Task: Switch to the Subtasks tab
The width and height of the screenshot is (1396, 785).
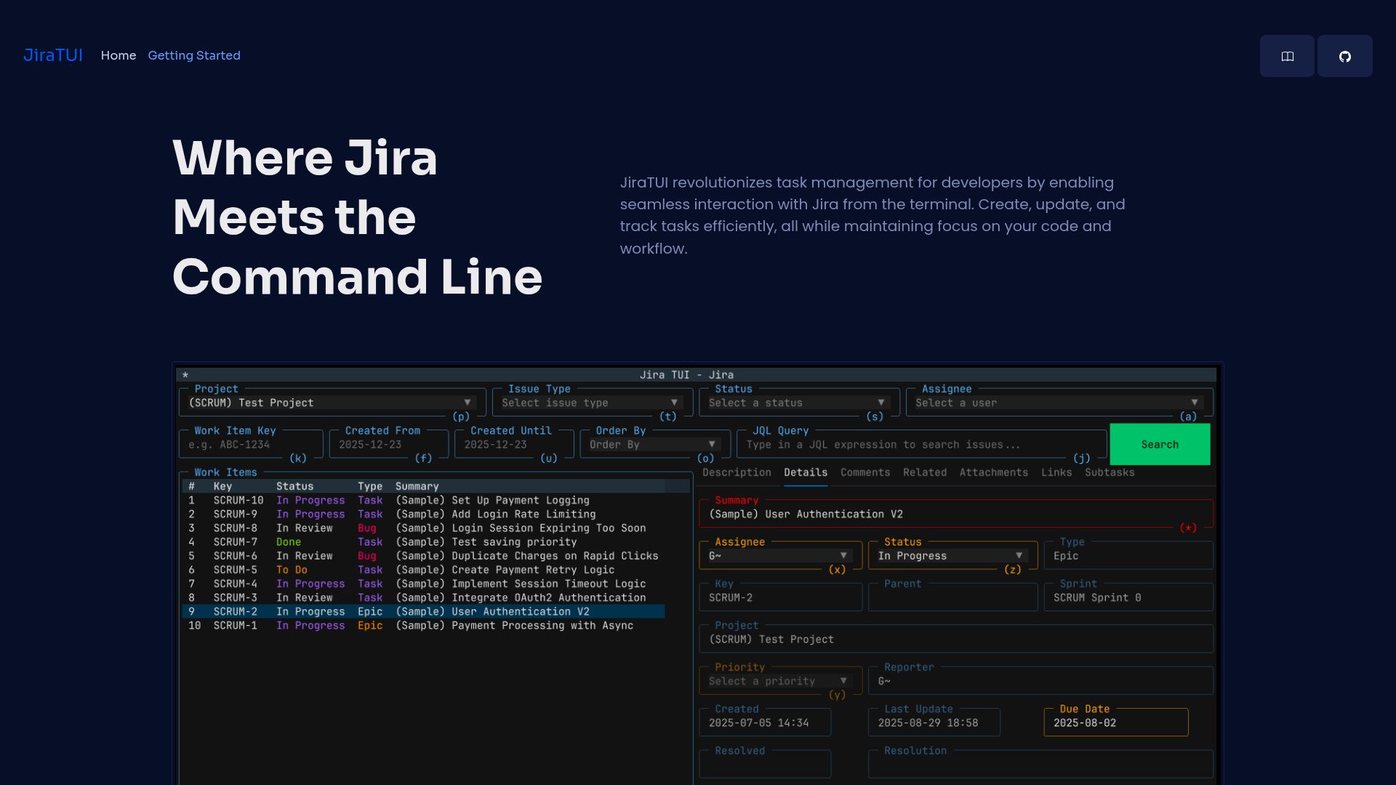Action: pos(1110,472)
